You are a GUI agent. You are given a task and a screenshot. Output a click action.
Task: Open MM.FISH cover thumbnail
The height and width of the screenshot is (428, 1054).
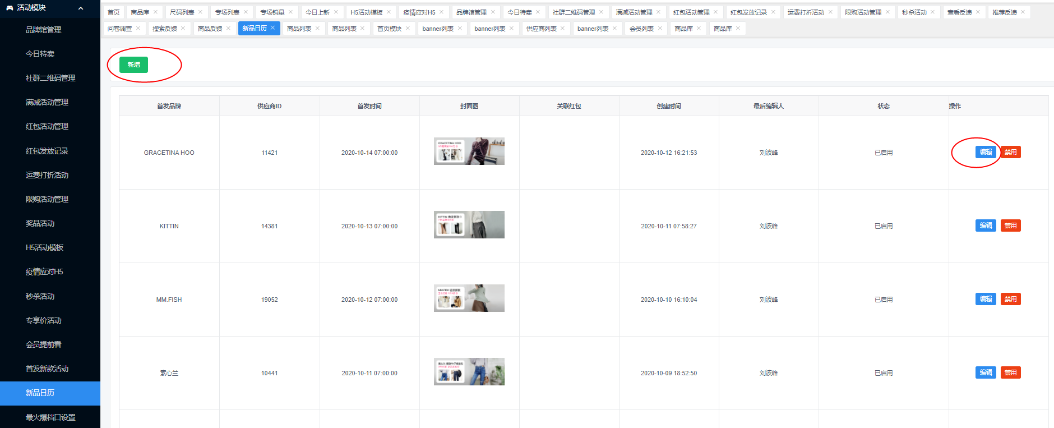(469, 298)
